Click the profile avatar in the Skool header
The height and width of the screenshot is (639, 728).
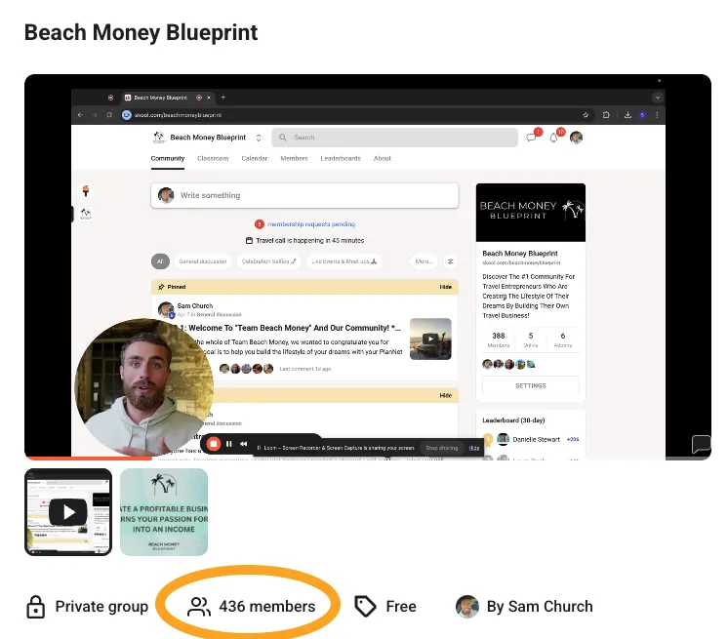point(576,138)
